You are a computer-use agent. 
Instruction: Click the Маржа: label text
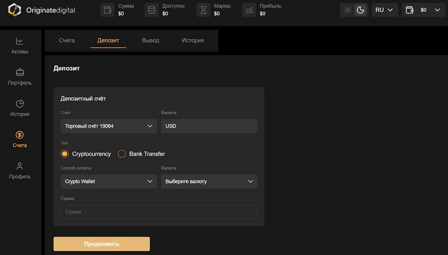click(222, 6)
